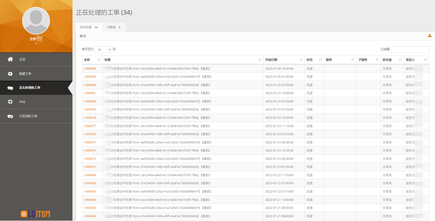This screenshot has width=435, height=221.
Task: Click the lifebuoy FAQ icon
Action: (x=10, y=102)
